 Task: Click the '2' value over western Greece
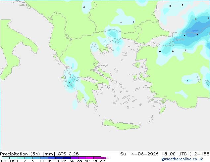click(69, 83)
